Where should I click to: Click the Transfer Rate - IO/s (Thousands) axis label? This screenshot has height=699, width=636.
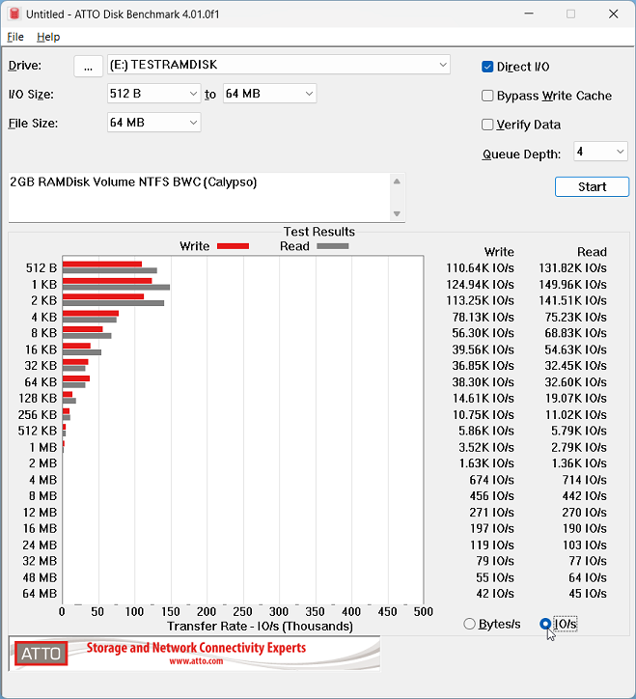[260, 627]
